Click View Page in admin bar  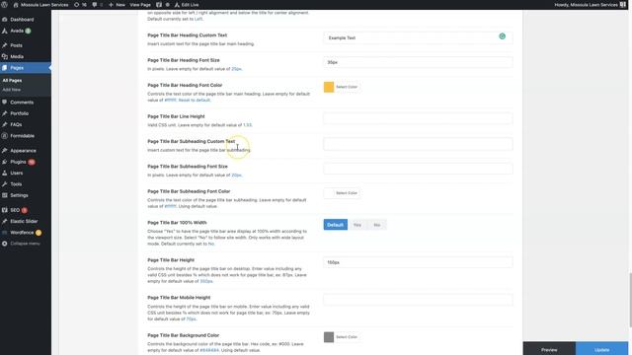(140, 5)
